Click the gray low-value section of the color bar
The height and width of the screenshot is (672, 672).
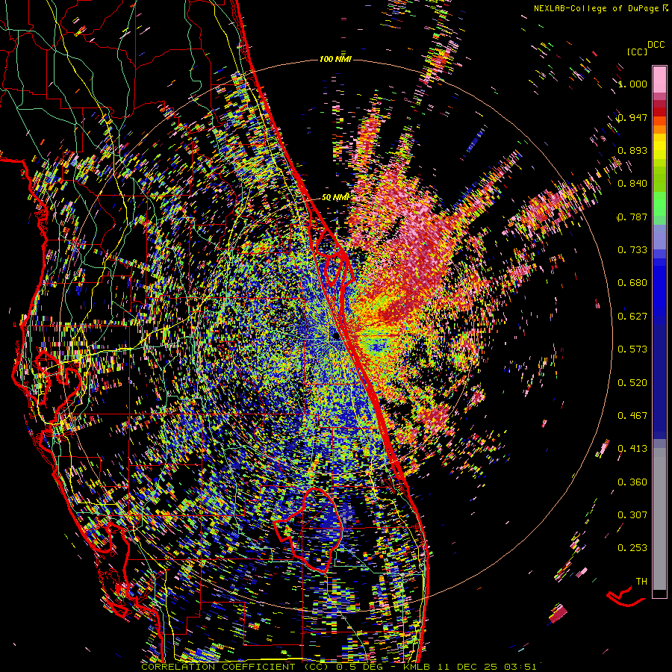(x=659, y=519)
